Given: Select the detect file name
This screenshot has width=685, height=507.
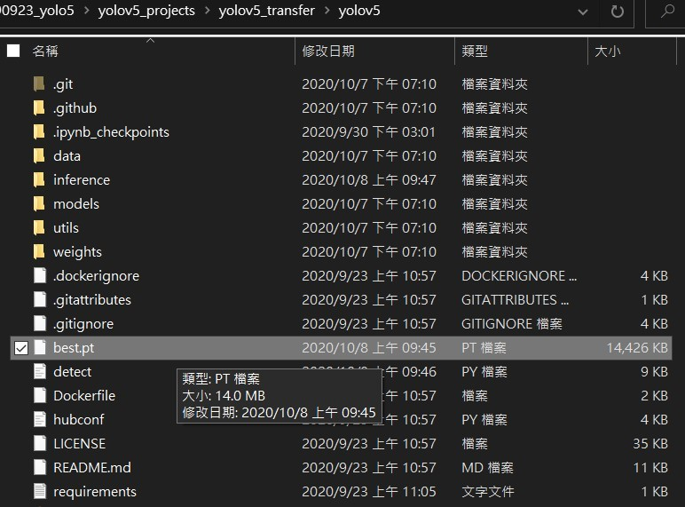Looking at the screenshot, I should [72, 371].
